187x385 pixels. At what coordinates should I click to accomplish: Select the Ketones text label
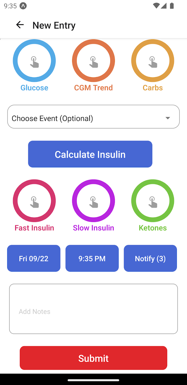click(153, 228)
